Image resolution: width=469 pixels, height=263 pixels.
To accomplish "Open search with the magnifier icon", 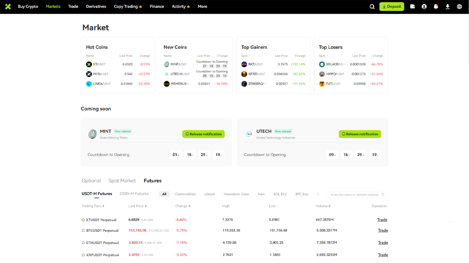I will point(372,7).
